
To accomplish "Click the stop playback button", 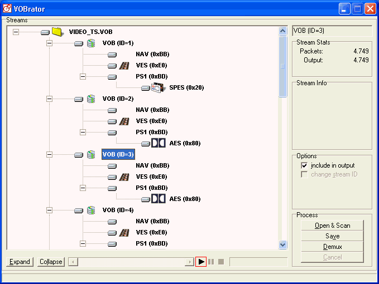I will click(221, 262).
